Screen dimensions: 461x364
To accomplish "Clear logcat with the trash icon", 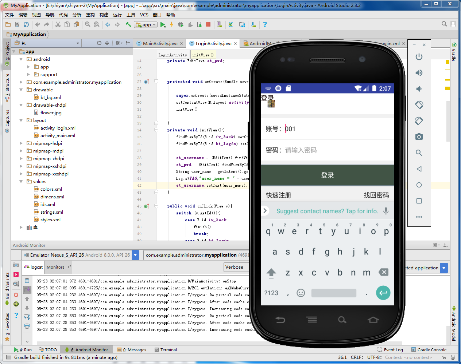I will (x=27, y=281).
